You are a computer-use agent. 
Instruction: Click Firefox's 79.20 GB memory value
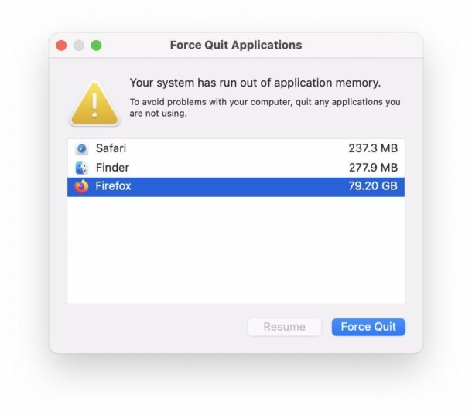(x=373, y=186)
